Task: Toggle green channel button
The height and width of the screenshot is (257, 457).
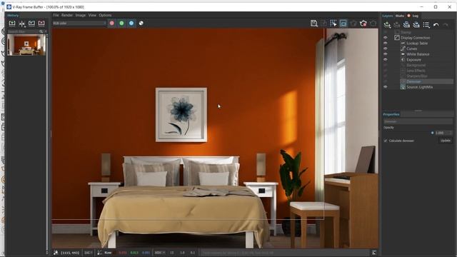Action: [121, 24]
